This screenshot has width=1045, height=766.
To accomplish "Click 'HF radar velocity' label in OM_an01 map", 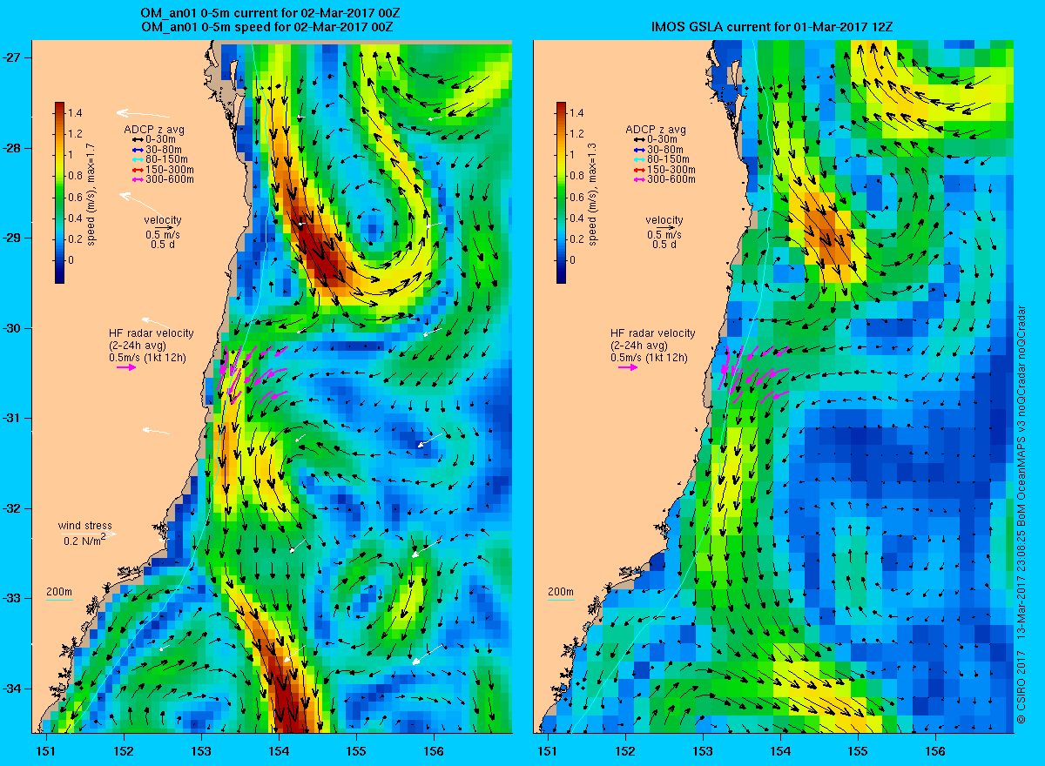I will tap(151, 333).
